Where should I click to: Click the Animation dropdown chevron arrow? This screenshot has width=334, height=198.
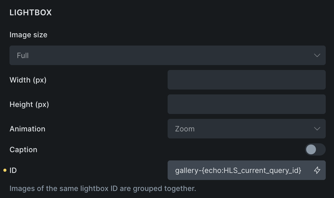[x=317, y=129]
